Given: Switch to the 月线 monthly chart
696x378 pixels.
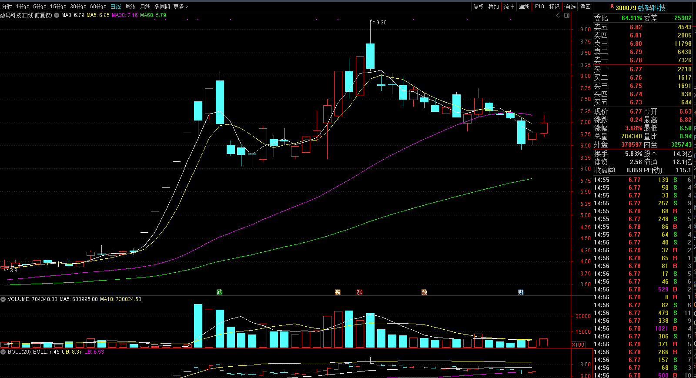Looking at the screenshot, I should [145, 7].
